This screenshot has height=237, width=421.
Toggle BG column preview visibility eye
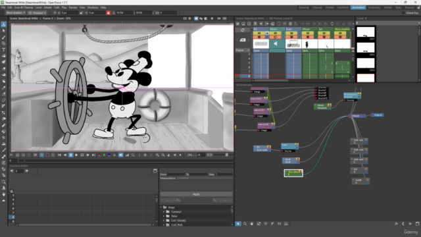point(259,34)
